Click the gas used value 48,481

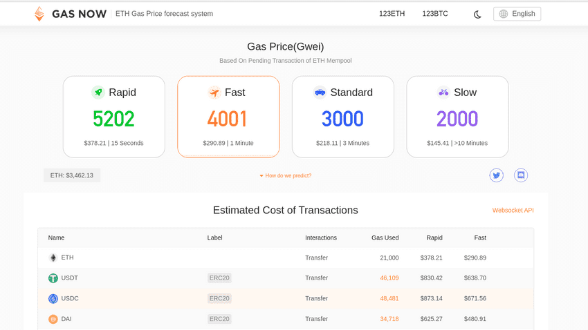click(x=389, y=298)
